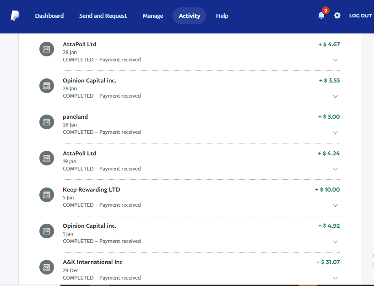Click the + $ 10.00 amount

click(x=327, y=190)
